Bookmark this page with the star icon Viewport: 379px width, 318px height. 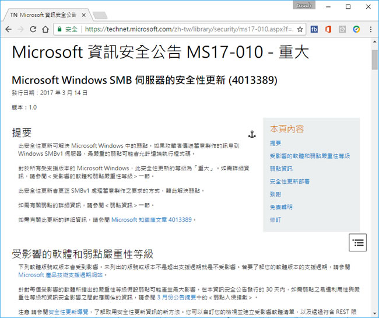coord(300,29)
